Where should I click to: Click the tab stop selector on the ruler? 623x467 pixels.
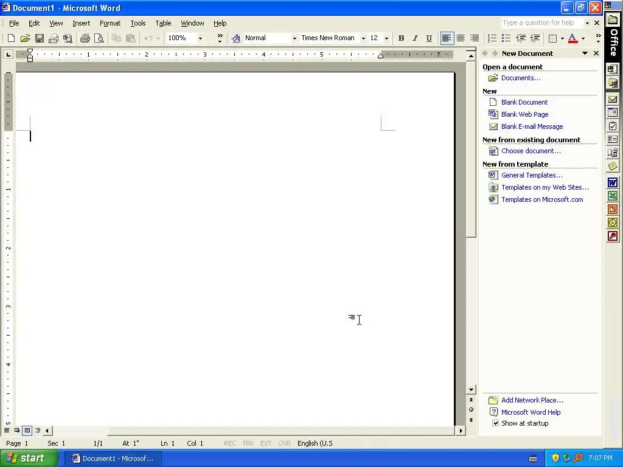tap(9, 54)
